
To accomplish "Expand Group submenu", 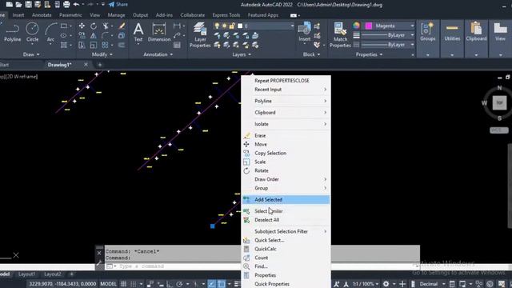I will coord(286,189).
